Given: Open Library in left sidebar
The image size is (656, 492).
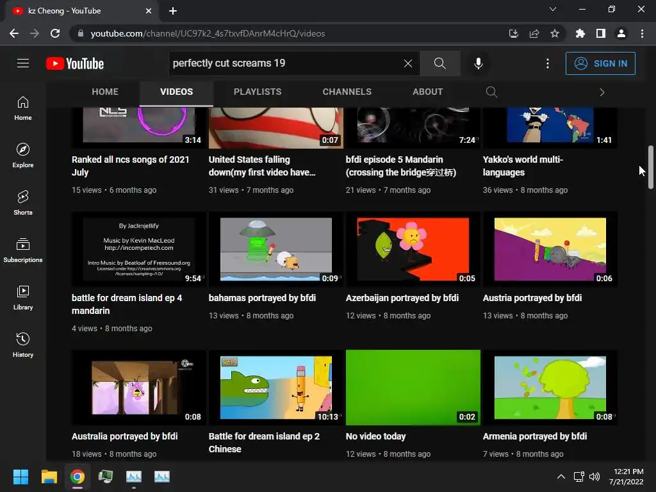Looking at the screenshot, I should tap(23, 297).
